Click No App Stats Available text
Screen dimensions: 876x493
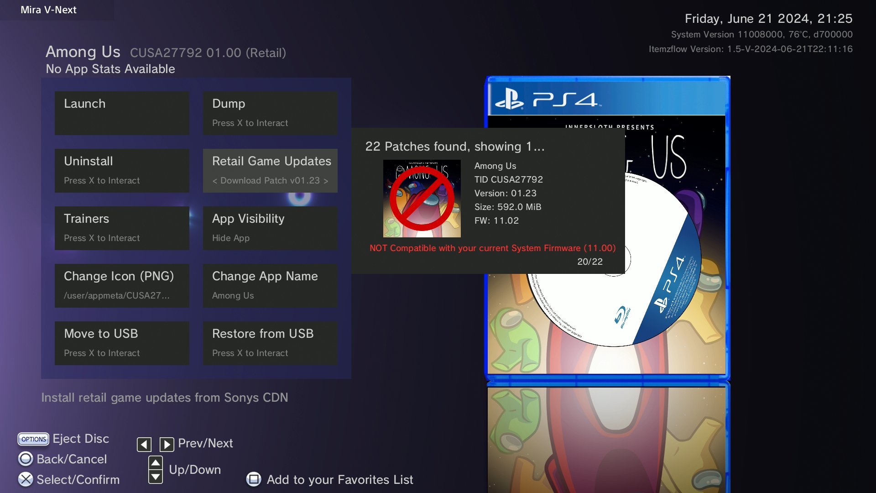point(110,69)
